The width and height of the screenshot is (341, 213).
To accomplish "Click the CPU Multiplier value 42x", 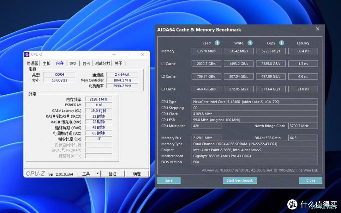I will [x=206, y=126].
